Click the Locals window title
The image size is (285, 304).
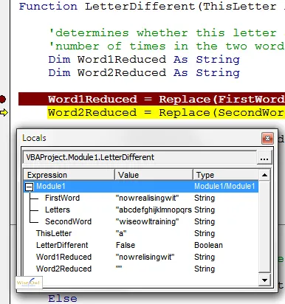click(34, 138)
